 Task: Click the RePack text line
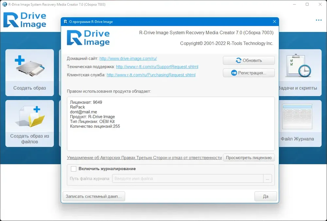click(x=77, y=107)
